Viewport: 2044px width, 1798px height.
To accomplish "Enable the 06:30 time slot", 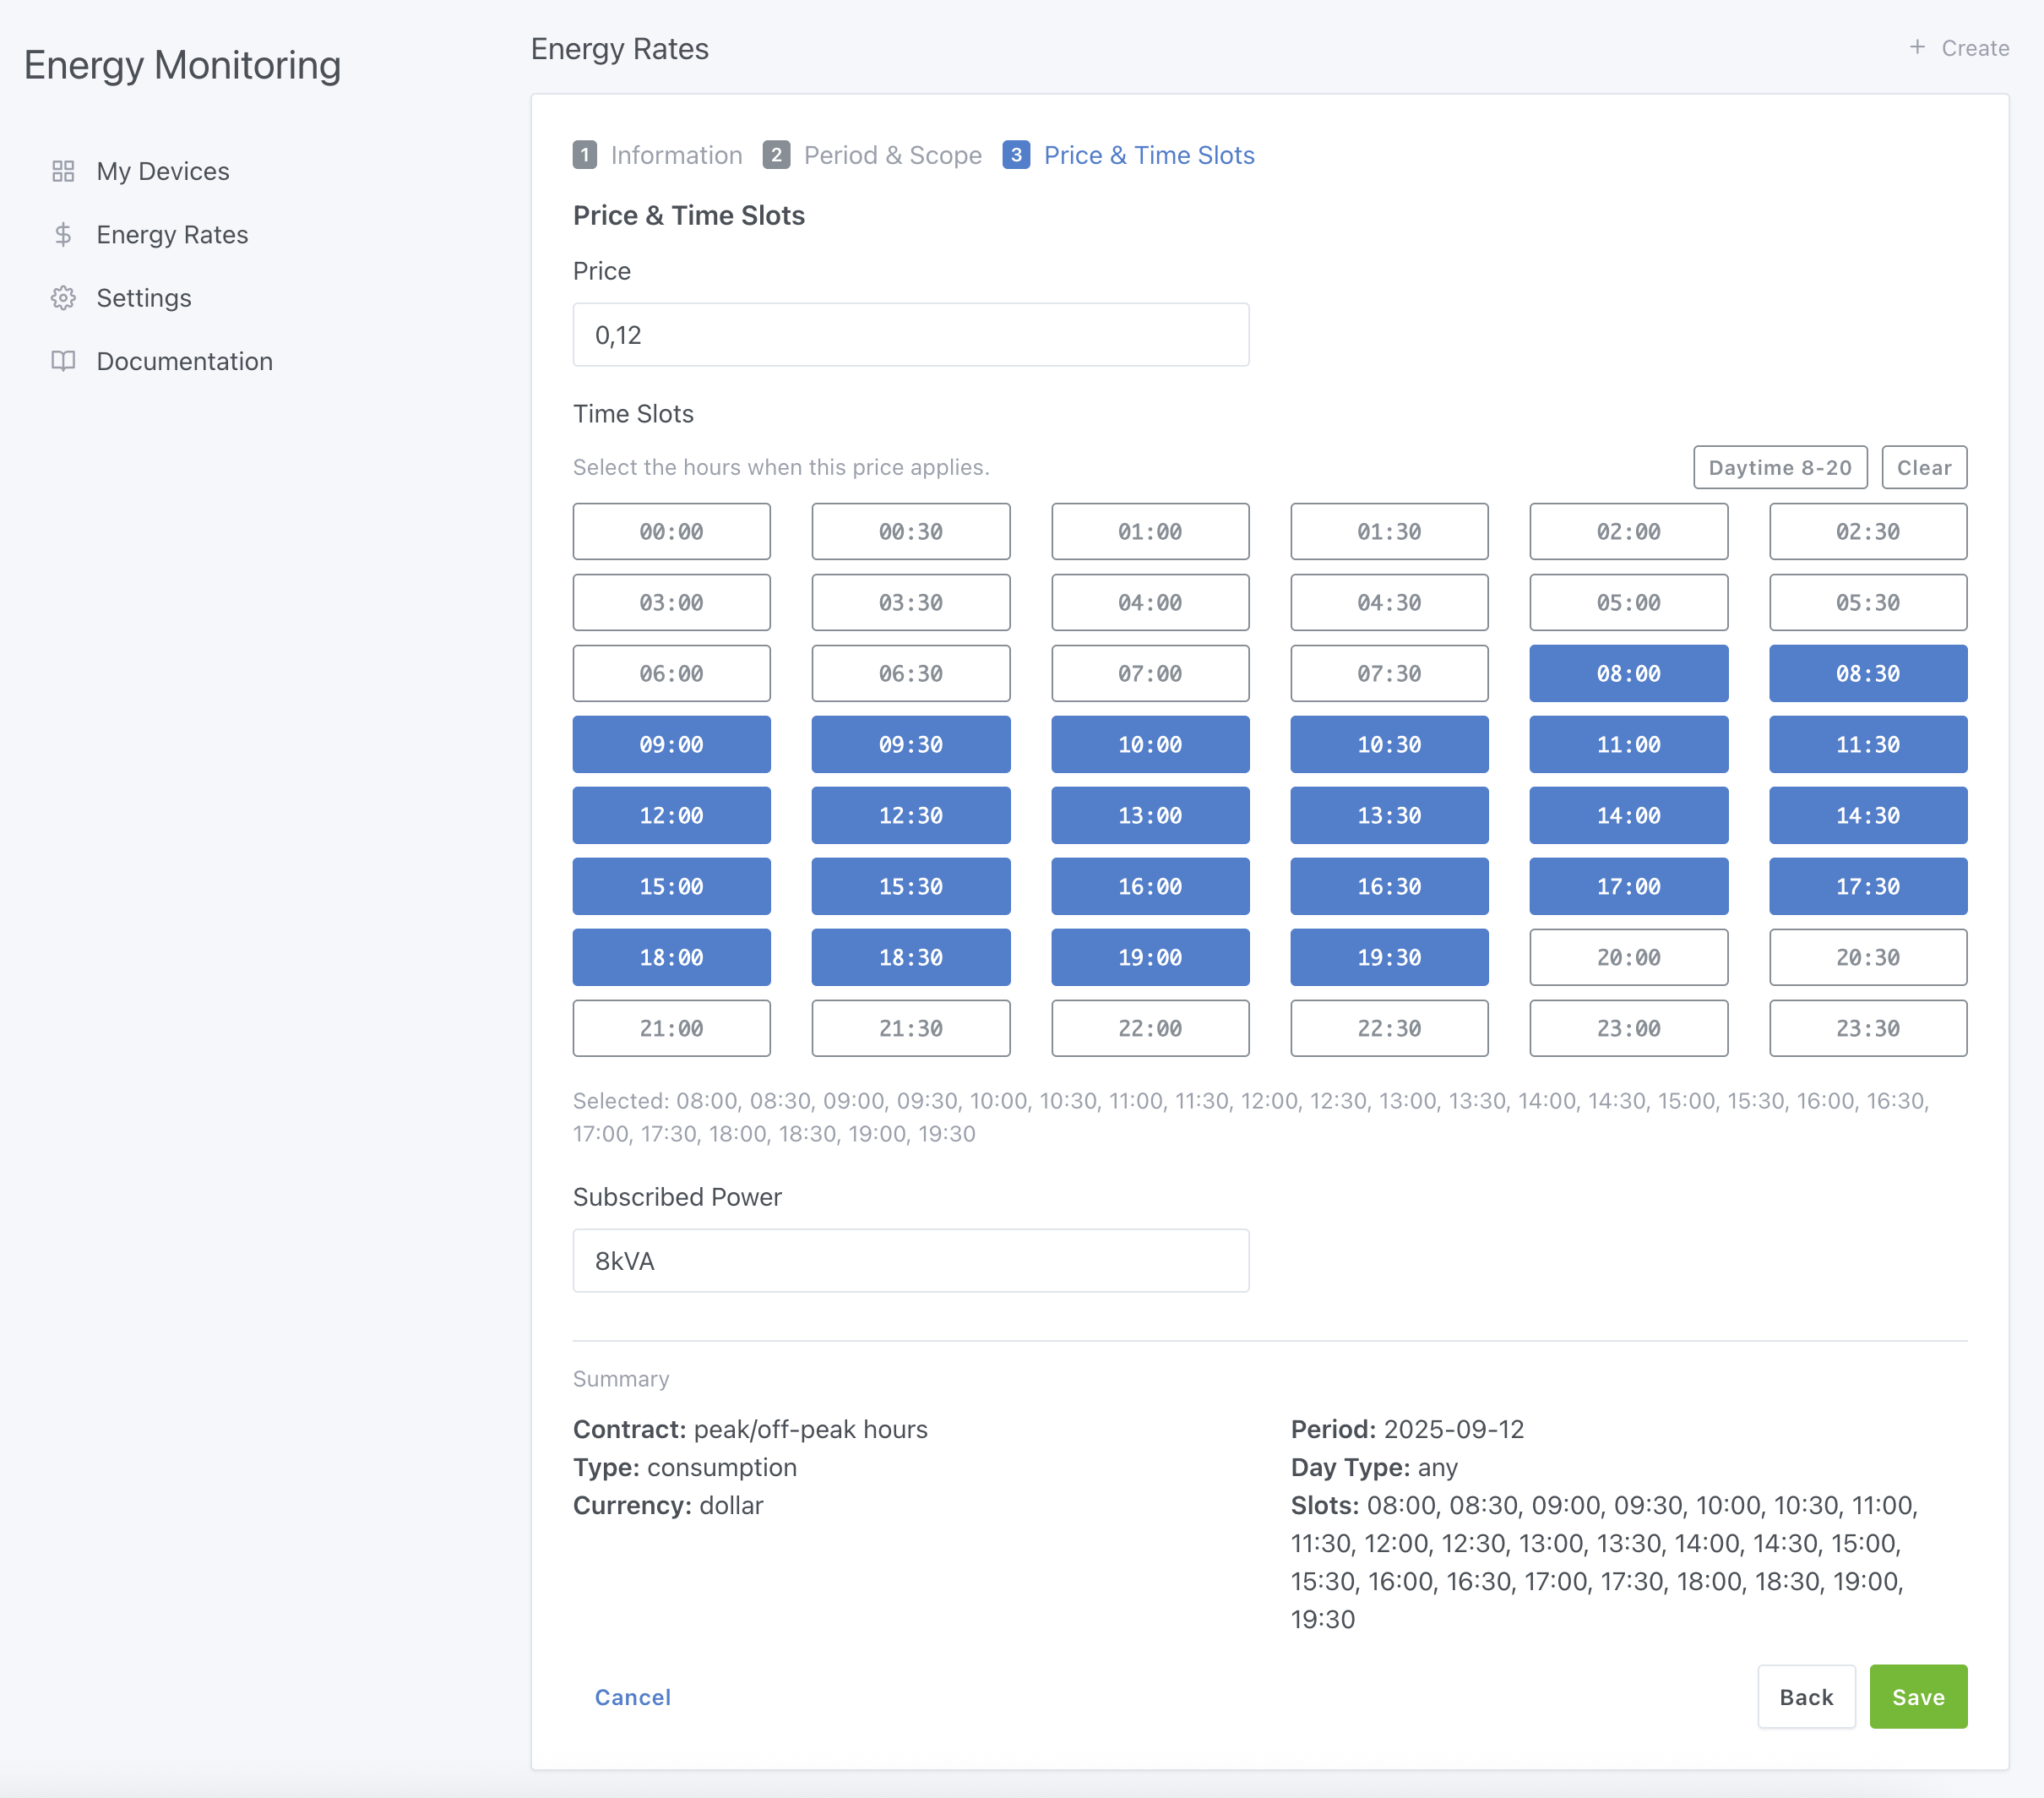I will 910,673.
